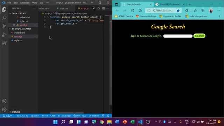
Task: Open the File menu
Action: (x=9, y=3)
